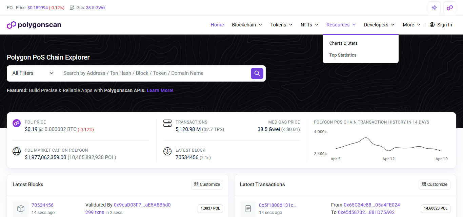The image size is (463, 217).
Task: Click the gas pump icon in top bar
Action: (72, 7)
